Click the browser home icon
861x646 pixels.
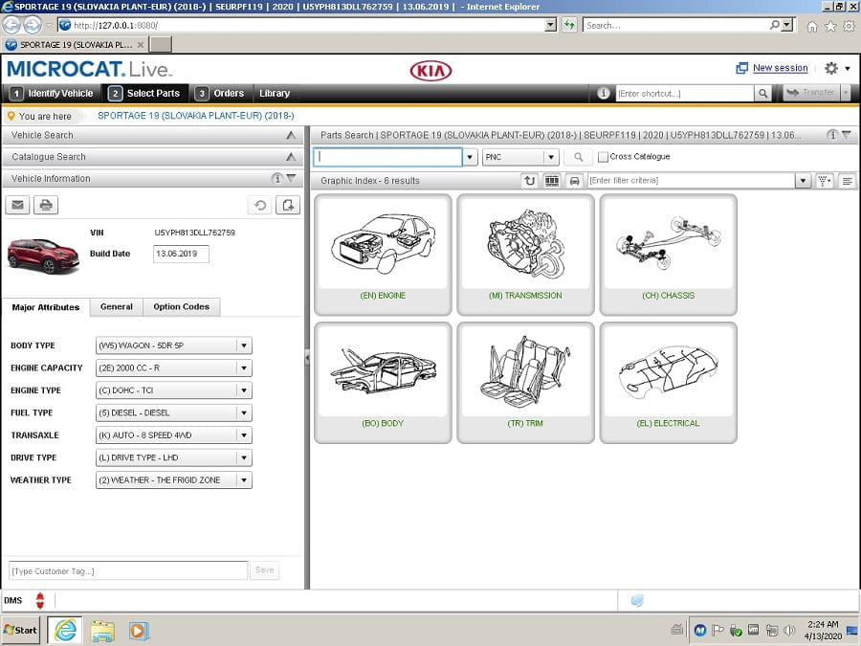pos(812,26)
